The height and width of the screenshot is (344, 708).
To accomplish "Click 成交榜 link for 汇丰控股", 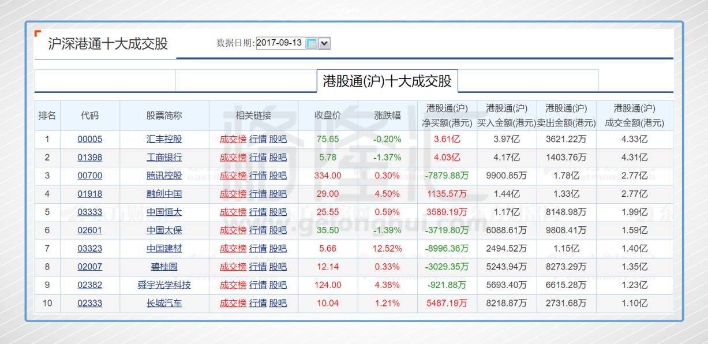I will pos(233,139).
